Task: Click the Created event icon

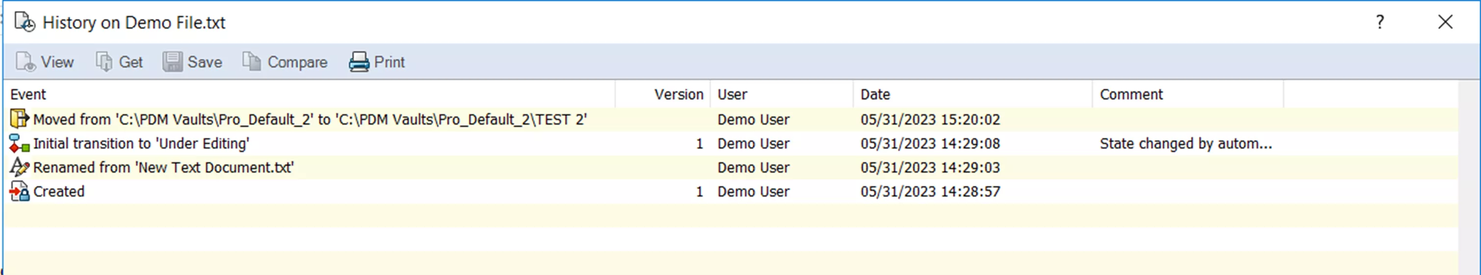Action: (19, 191)
